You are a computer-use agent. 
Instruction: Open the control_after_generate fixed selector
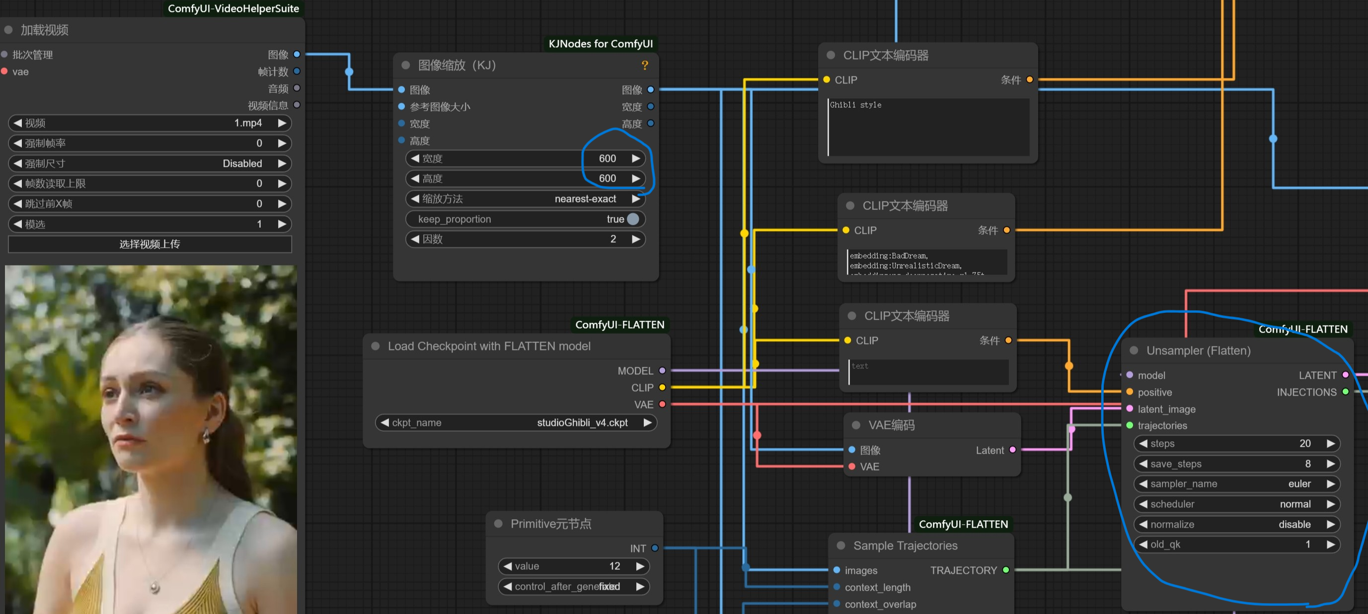(574, 586)
